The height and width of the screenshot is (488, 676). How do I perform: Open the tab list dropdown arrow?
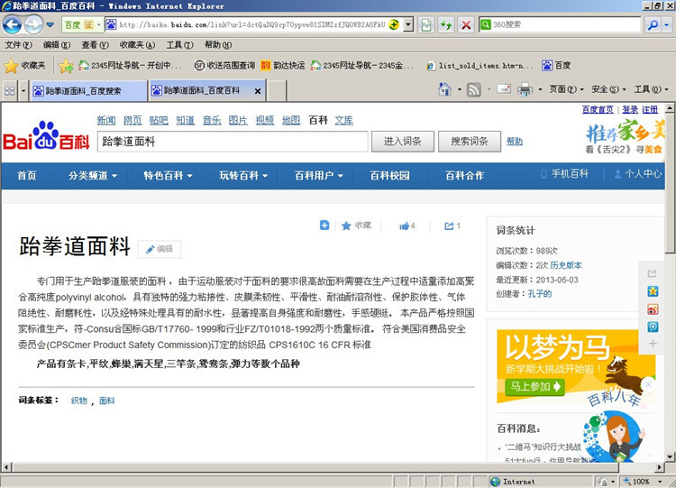click(x=23, y=90)
